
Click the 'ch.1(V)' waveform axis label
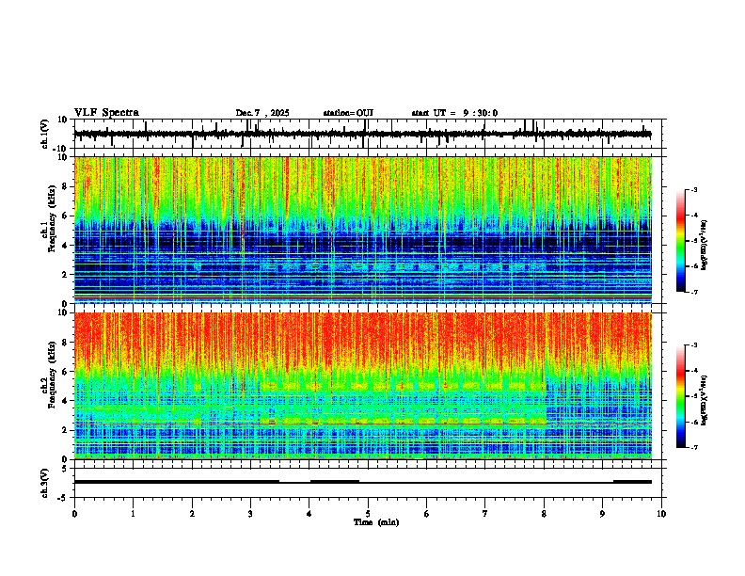click(x=45, y=134)
